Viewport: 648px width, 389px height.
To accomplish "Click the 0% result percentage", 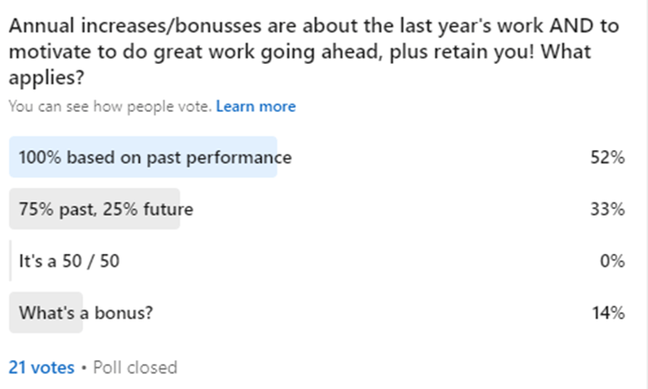I will 613,261.
